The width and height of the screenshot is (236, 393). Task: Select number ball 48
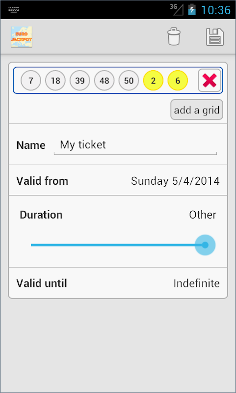(x=104, y=81)
